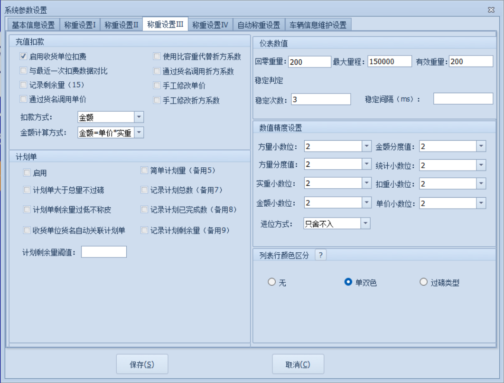Check 记录计划总数（备用7） option

tap(145, 191)
